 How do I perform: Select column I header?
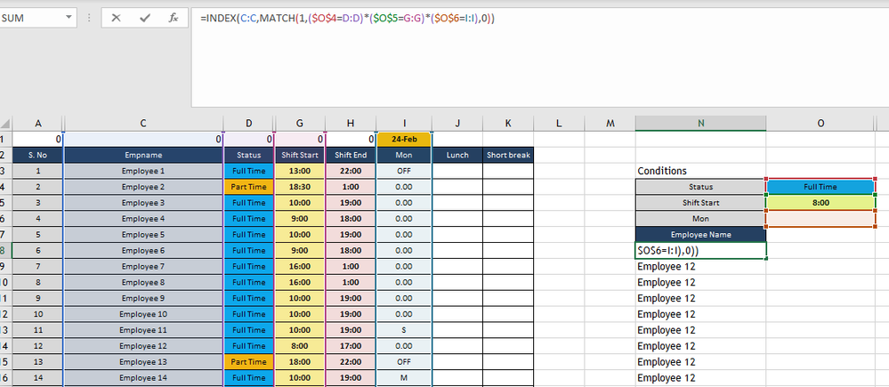coord(404,124)
